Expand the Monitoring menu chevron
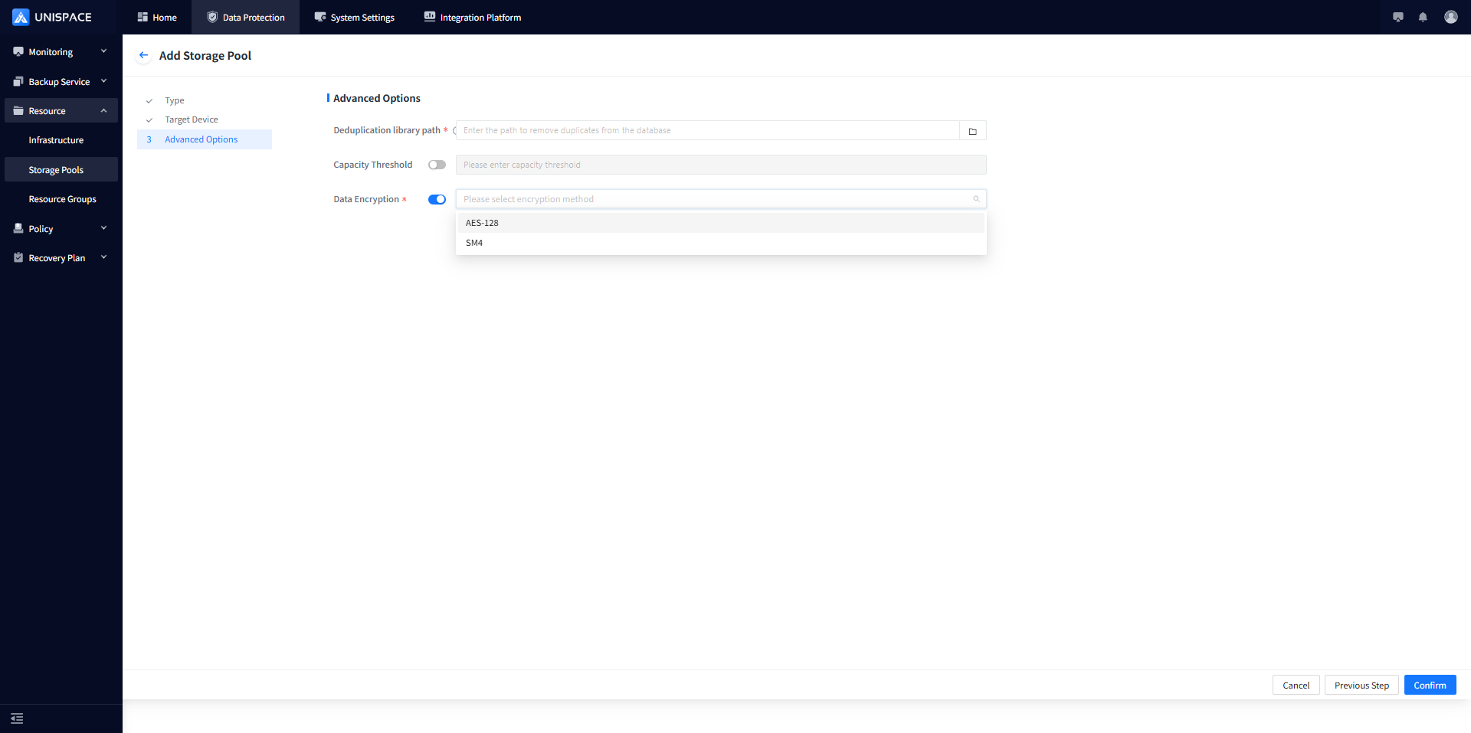This screenshot has height=733, width=1471. 103,51
